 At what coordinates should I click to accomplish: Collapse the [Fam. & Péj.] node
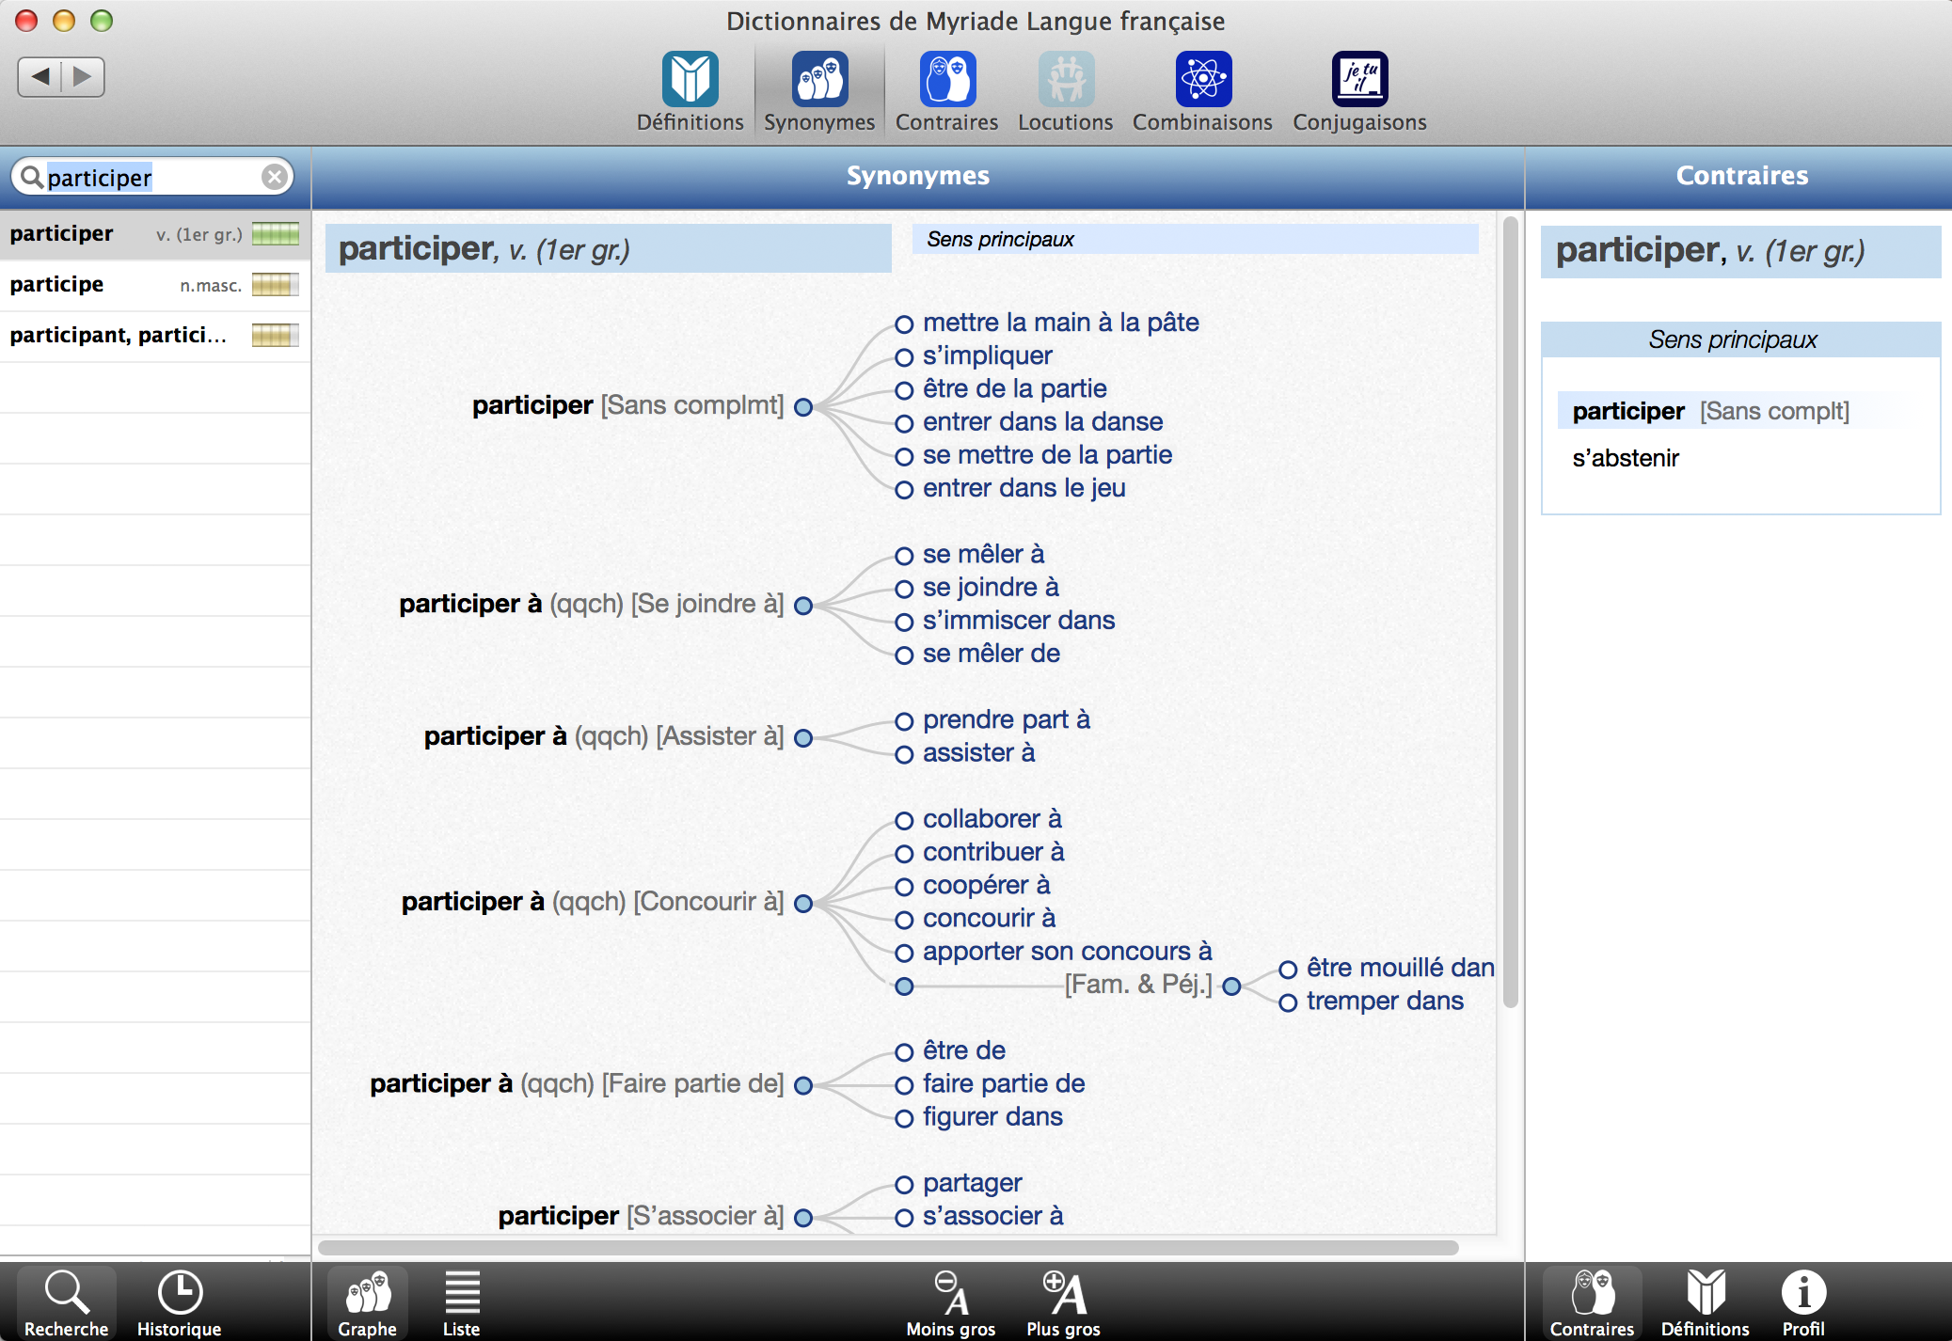coord(1231,986)
